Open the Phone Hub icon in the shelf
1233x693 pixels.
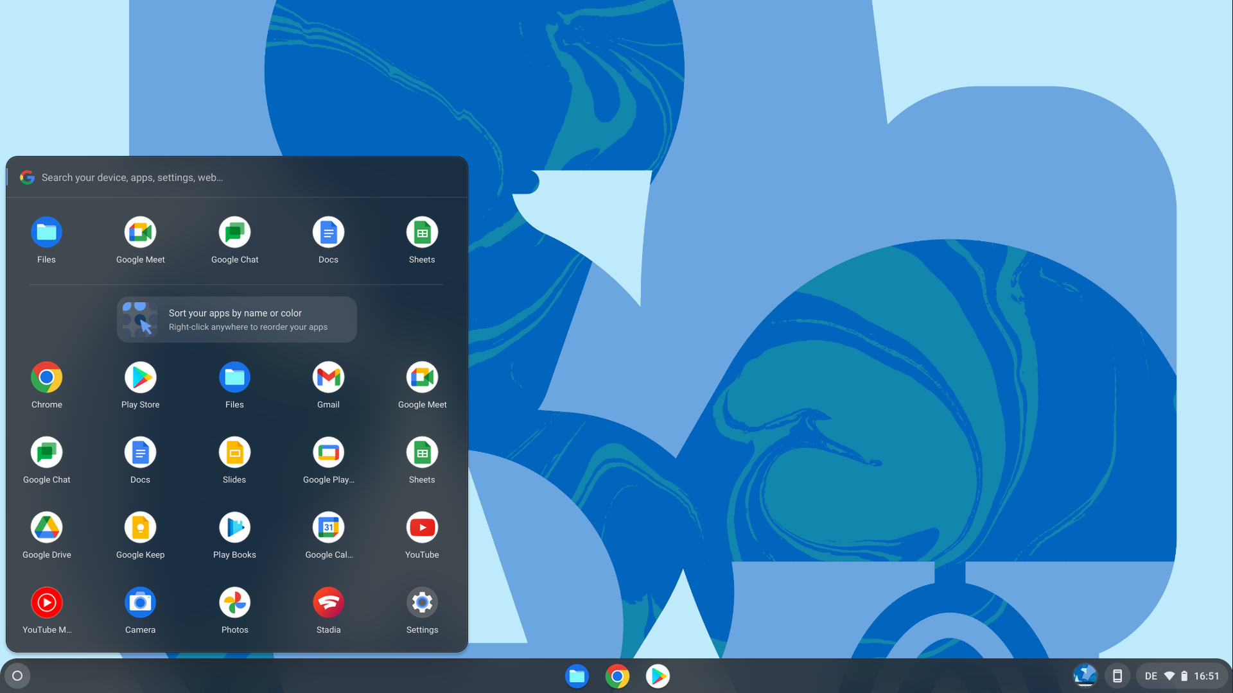[1119, 676]
